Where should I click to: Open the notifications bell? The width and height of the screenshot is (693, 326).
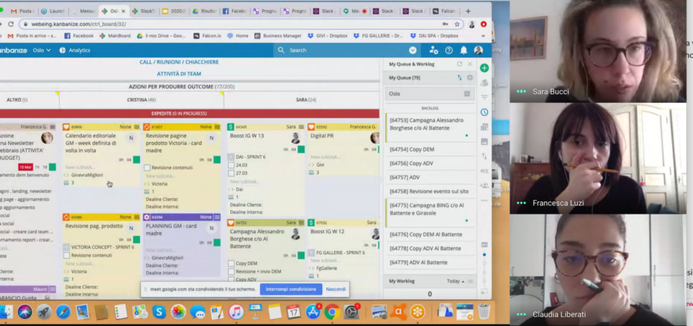464,50
